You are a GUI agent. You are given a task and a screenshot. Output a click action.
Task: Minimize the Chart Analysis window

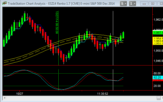click(144, 4)
